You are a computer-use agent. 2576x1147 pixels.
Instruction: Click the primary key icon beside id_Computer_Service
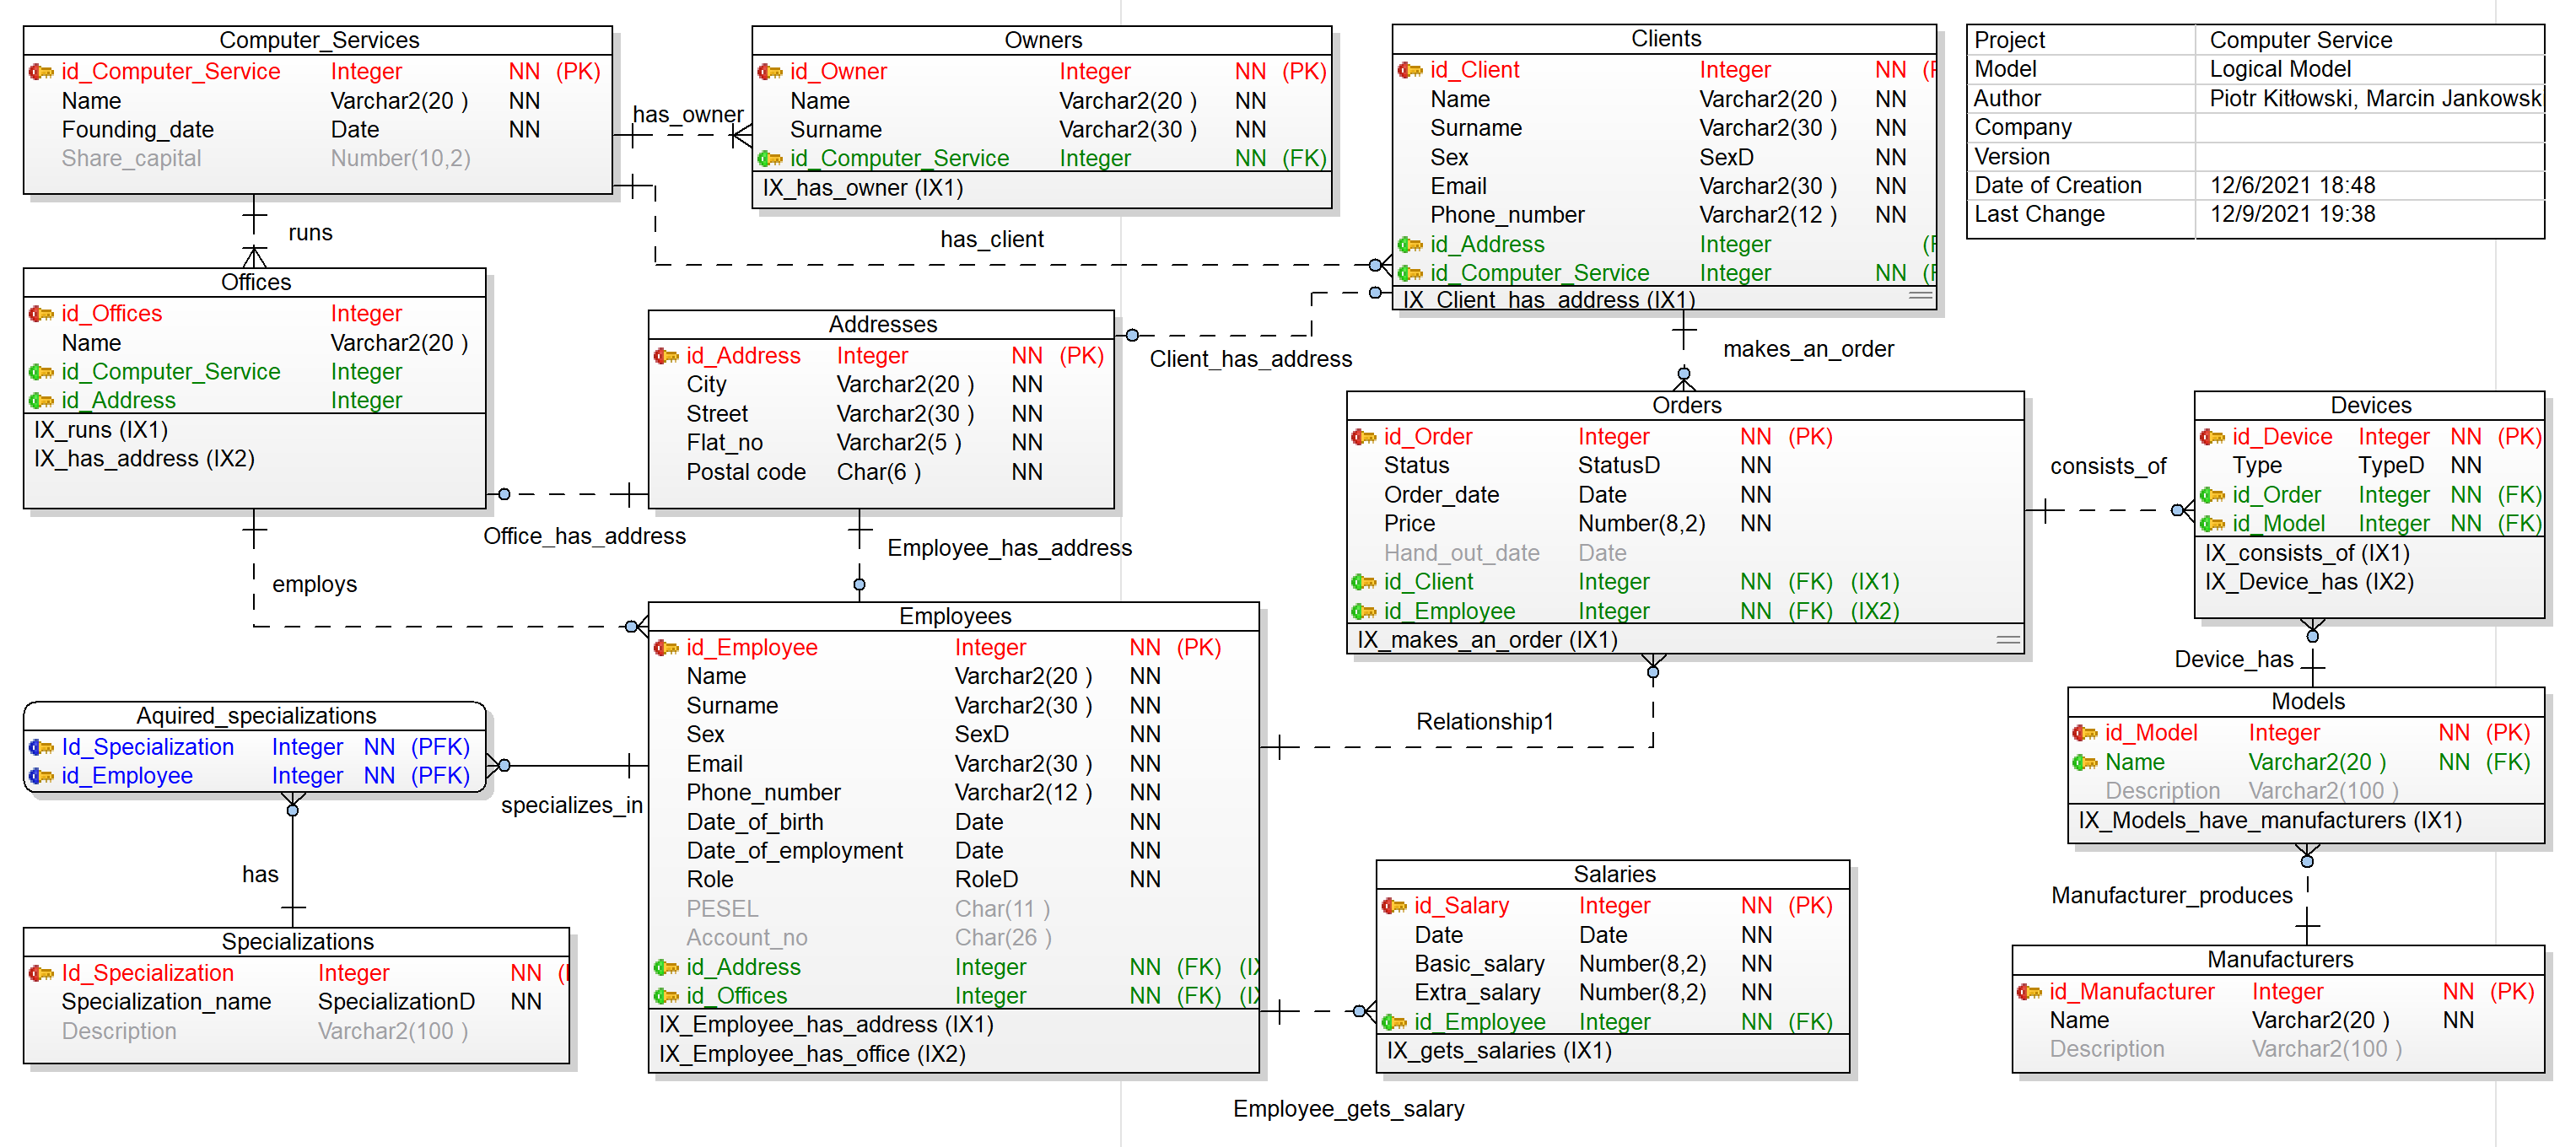tap(41, 72)
